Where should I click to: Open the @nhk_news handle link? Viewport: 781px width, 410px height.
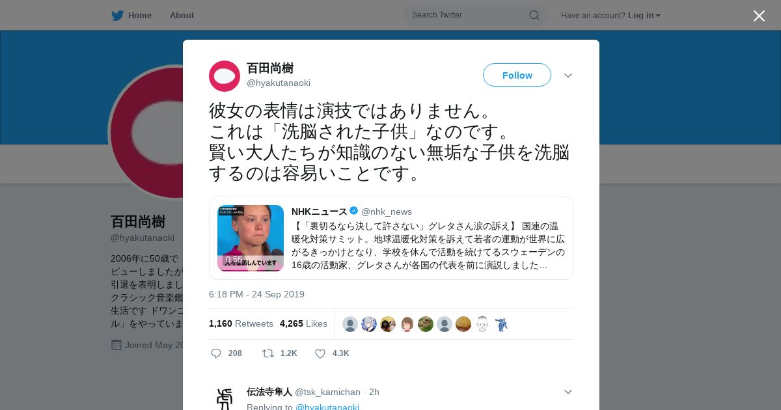tap(387, 212)
